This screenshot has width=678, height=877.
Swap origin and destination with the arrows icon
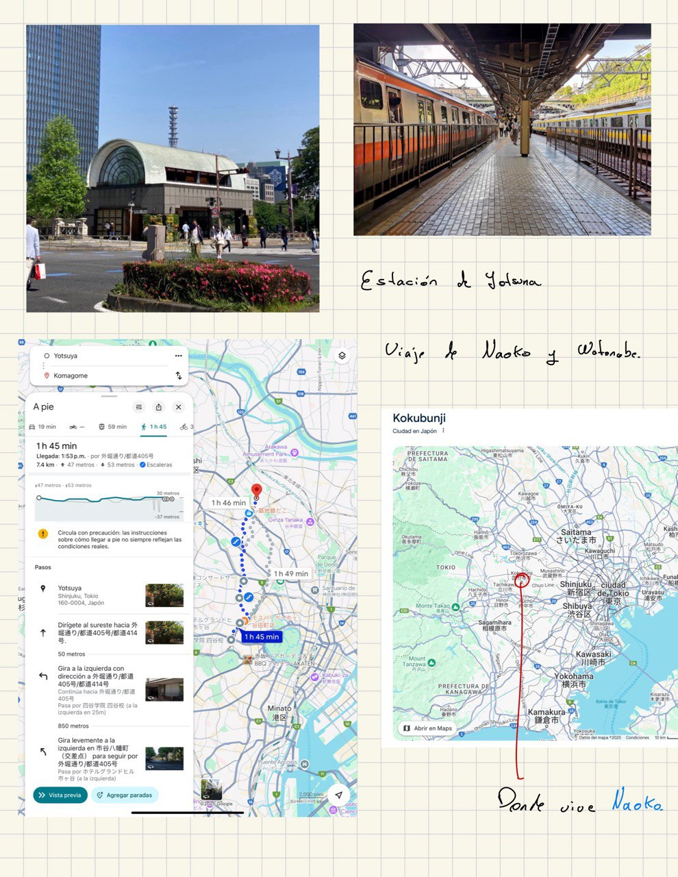(179, 375)
